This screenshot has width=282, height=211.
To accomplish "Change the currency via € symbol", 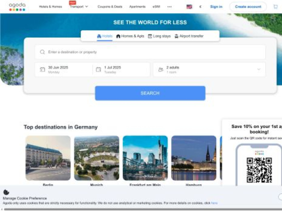I will [200, 7].
